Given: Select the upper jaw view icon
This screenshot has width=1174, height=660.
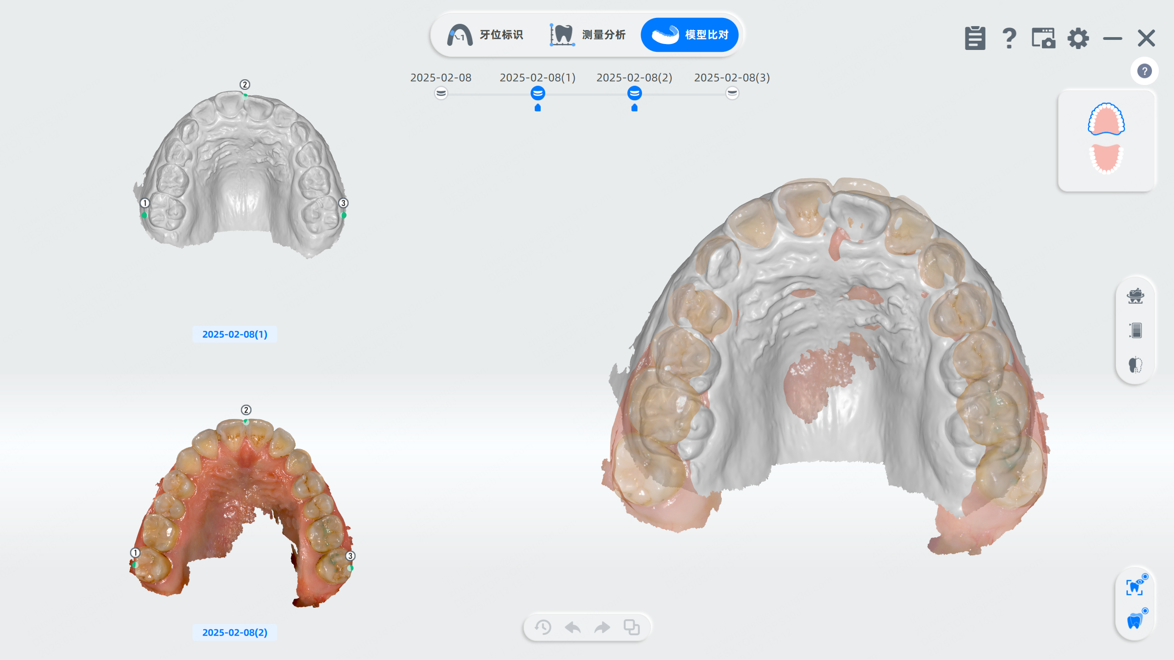Looking at the screenshot, I should point(1106,119).
